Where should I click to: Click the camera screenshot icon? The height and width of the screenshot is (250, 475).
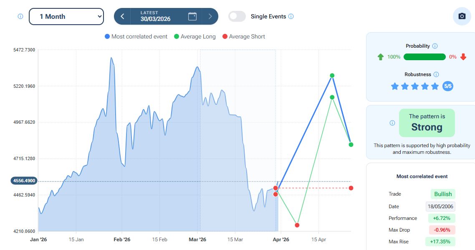(x=462, y=16)
